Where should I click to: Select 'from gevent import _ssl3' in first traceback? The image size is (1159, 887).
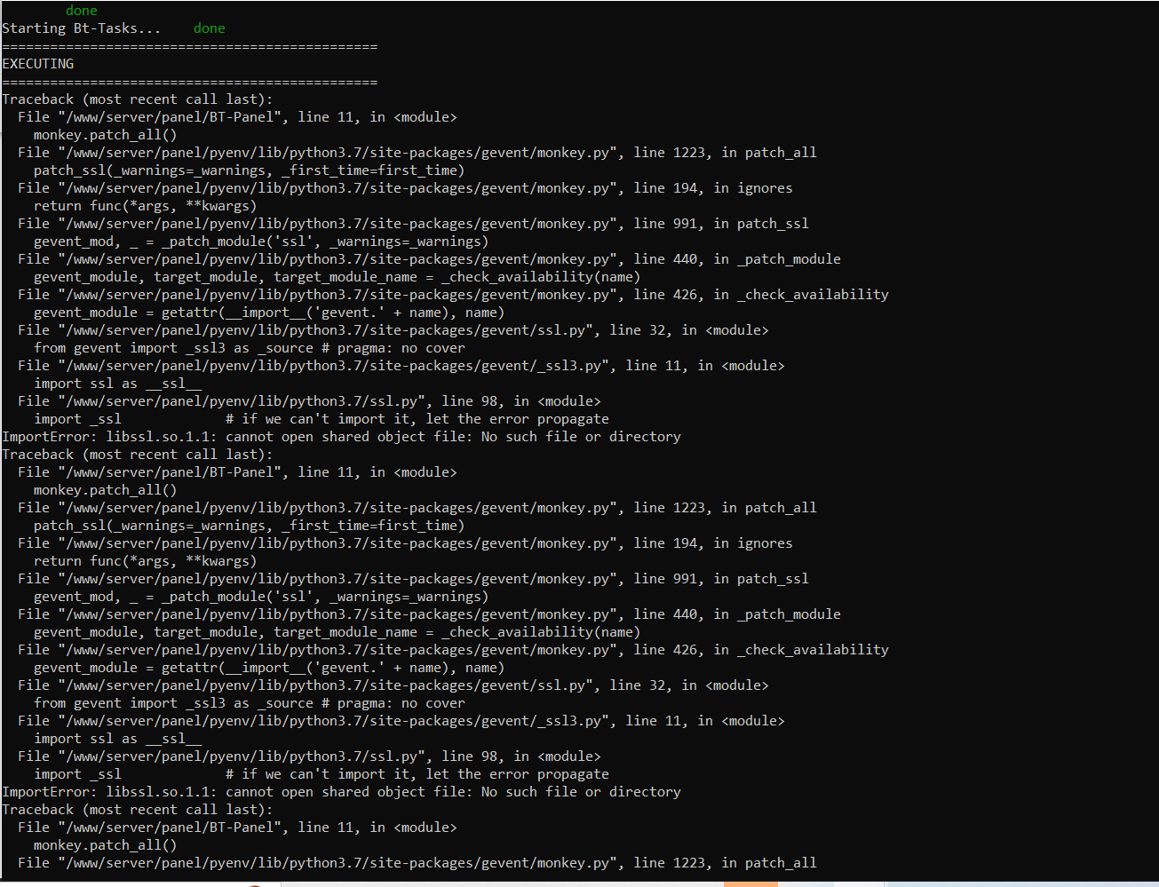250,348
